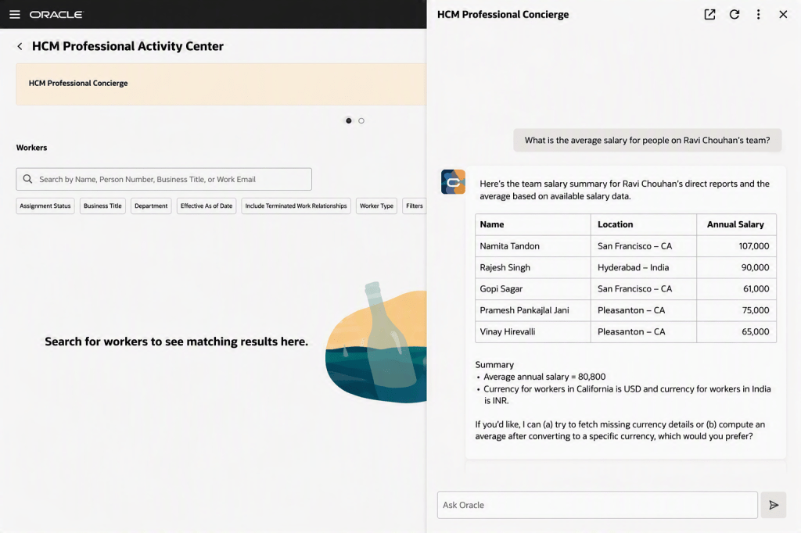Select the Namita Tandon cell
This screenshot has height=533, width=801.
pos(533,246)
